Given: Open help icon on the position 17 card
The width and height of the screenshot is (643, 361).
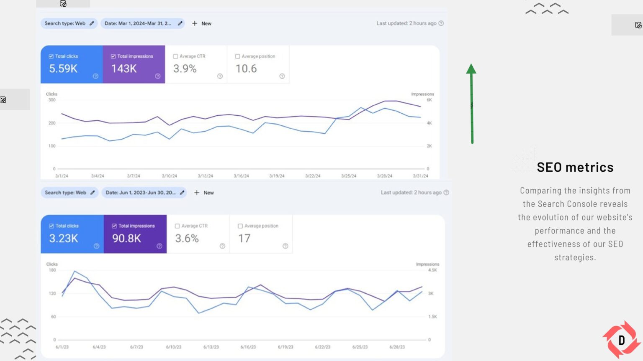Looking at the screenshot, I should (x=285, y=246).
